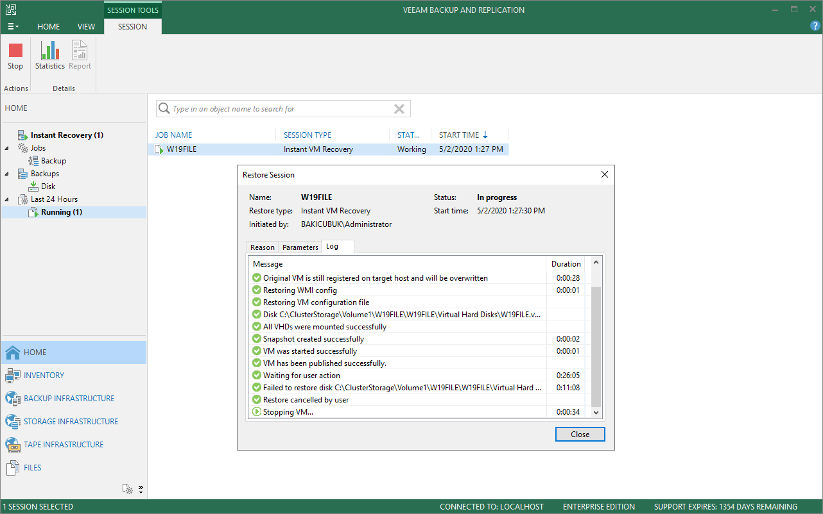Click the Report ribbon icon

[x=80, y=56]
